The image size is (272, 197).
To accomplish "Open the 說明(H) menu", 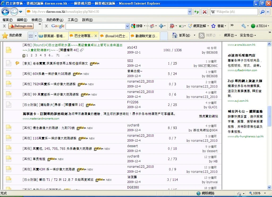I will point(87,20).
